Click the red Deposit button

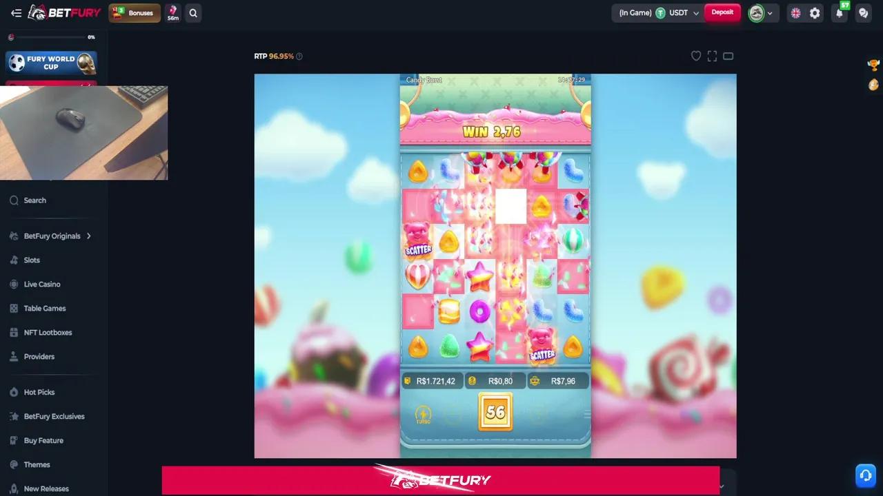[722, 12]
